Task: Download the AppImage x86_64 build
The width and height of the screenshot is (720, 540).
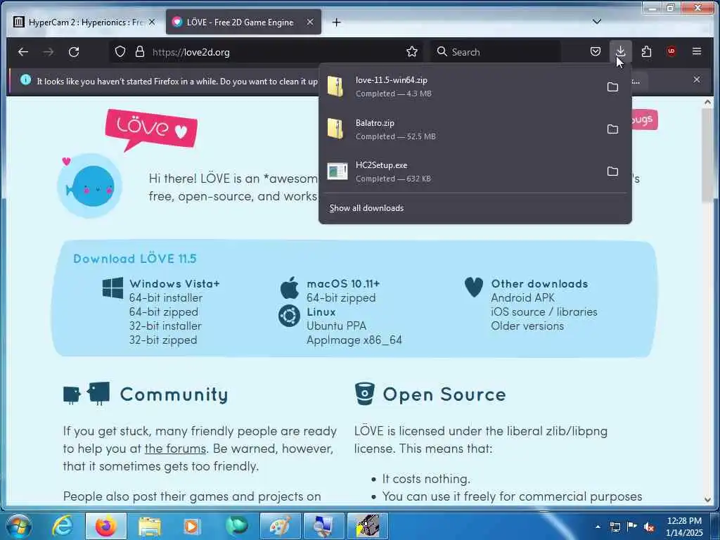Action: [354, 340]
